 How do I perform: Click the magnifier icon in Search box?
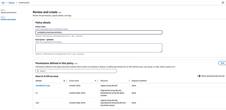click(x=38, y=71)
